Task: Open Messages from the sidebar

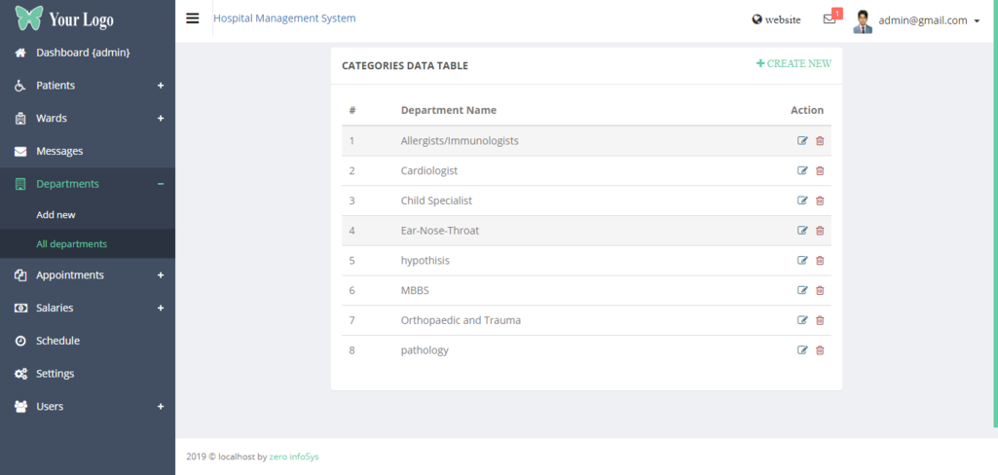Action: pyautogui.click(x=59, y=151)
